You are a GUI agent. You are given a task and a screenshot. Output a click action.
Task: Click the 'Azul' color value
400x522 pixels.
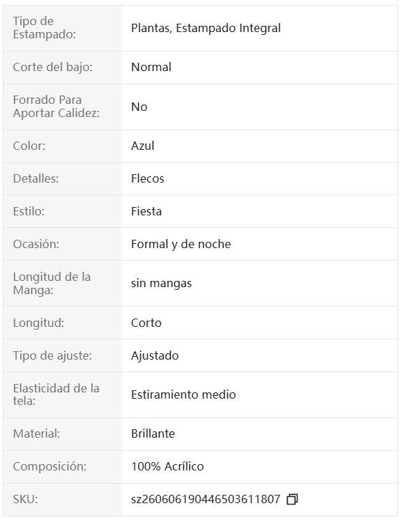click(x=142, y=146)
